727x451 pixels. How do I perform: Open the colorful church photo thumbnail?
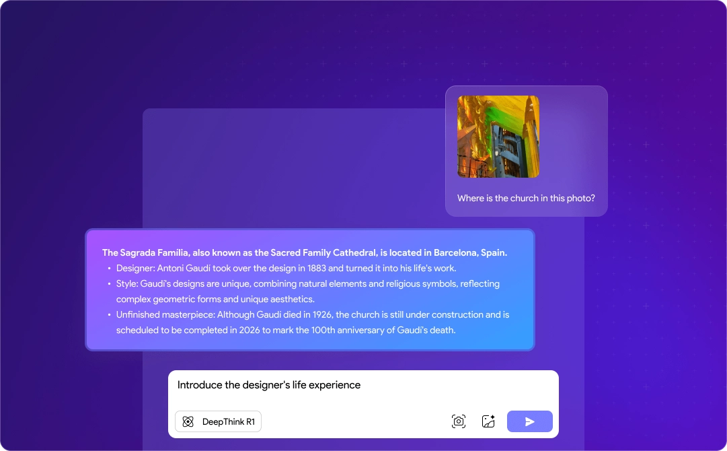[x=498, y=137]
